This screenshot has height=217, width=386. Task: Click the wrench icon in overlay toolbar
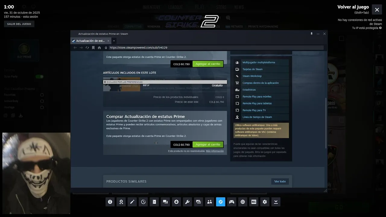coord(187,202)
